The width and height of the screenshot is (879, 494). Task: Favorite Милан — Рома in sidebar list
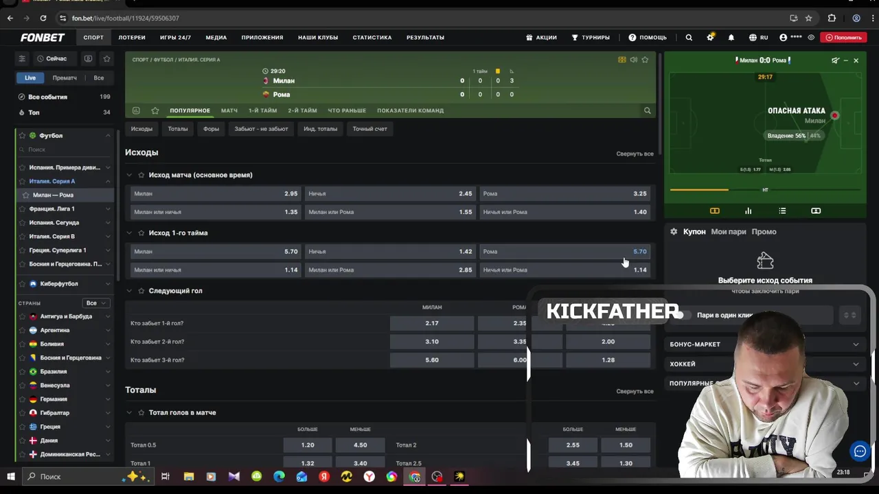point(26,195)
